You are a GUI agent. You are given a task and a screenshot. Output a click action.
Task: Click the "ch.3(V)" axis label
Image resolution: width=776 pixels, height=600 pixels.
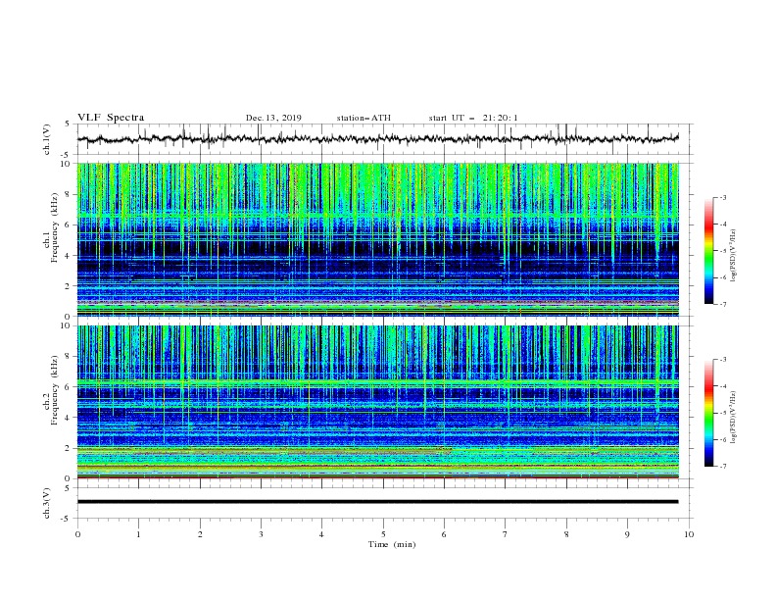(x=47, y=503)
